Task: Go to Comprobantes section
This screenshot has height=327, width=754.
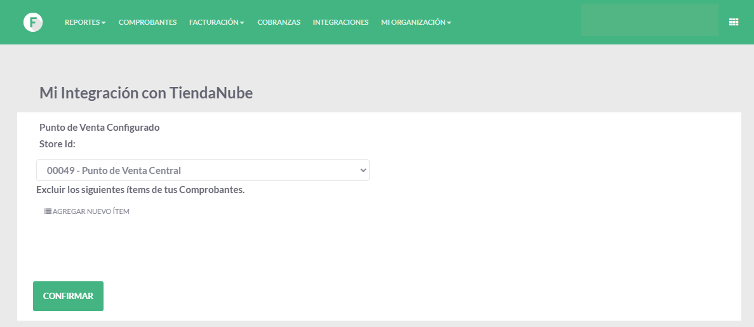Action: 147,22
